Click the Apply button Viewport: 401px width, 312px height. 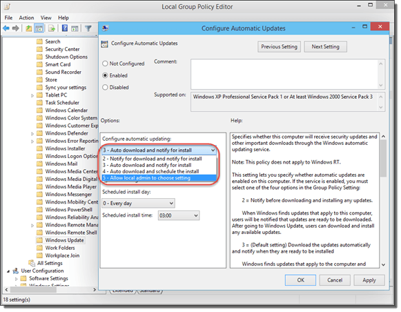tap(369, 280)
